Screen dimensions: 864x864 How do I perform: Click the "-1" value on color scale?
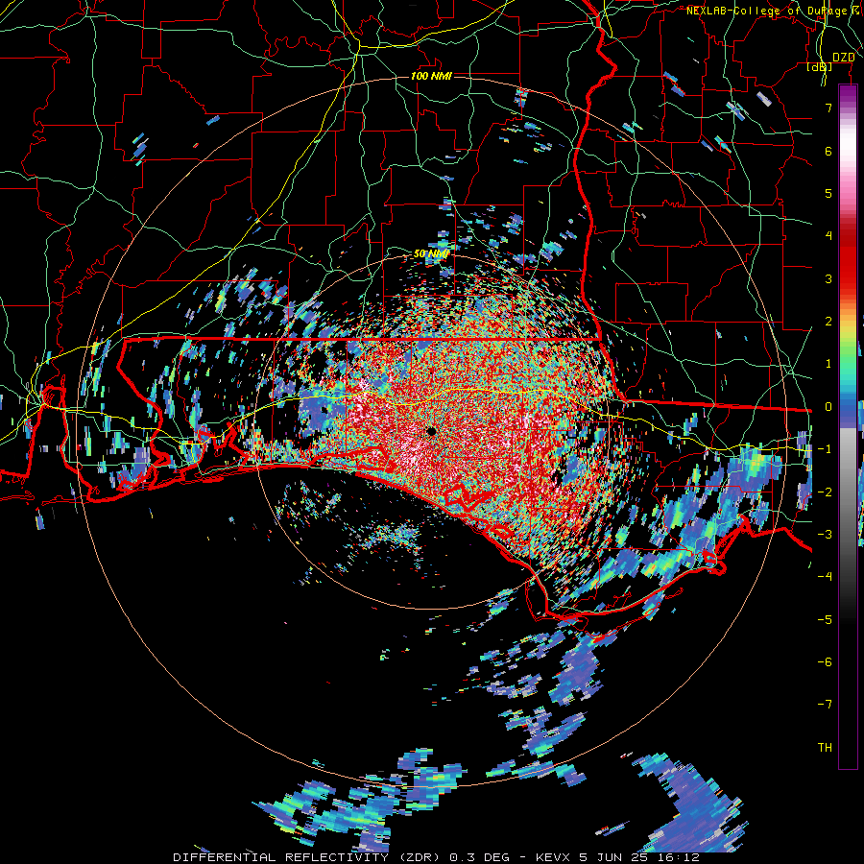pos(825,449)
